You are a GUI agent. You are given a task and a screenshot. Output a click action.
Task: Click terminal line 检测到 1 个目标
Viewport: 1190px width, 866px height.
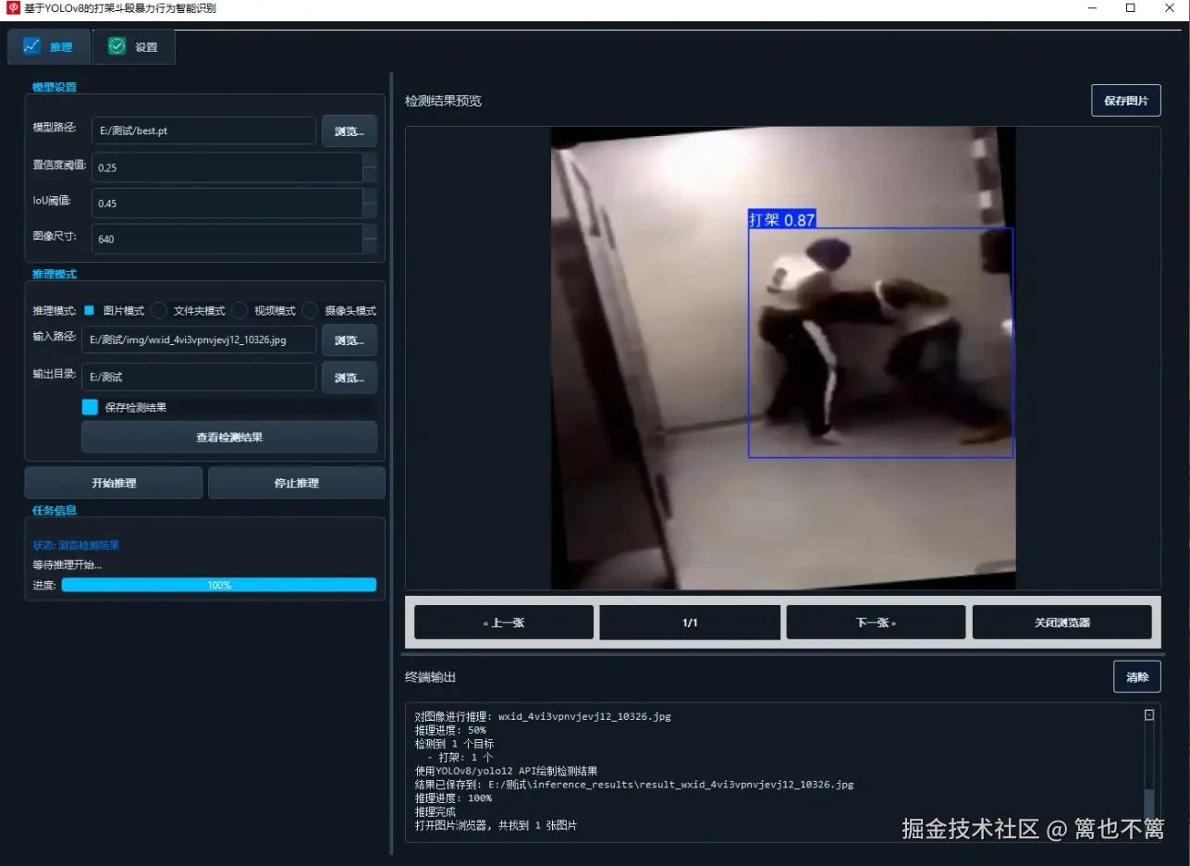[454, 743]
